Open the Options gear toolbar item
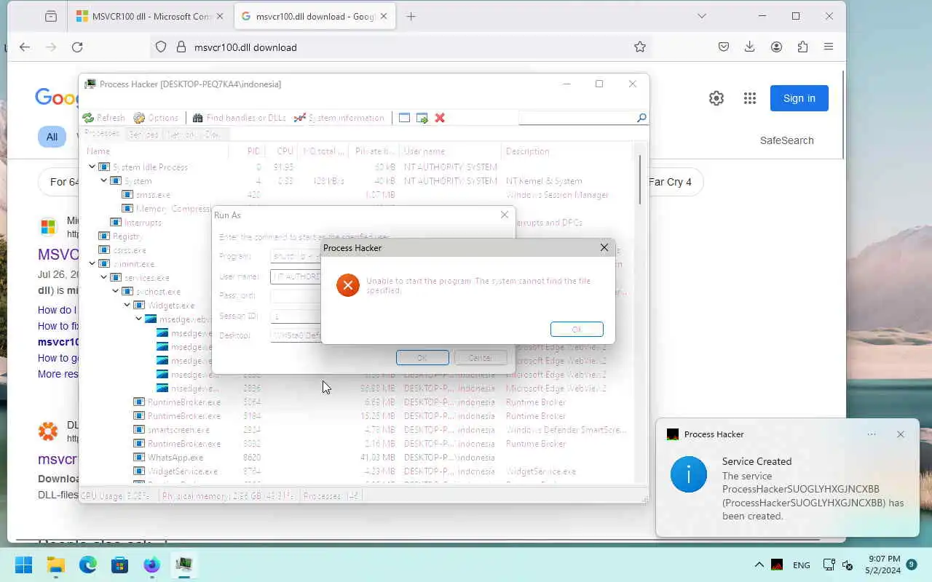The width and height of the screenshot is (932, 582). (156, 118)
